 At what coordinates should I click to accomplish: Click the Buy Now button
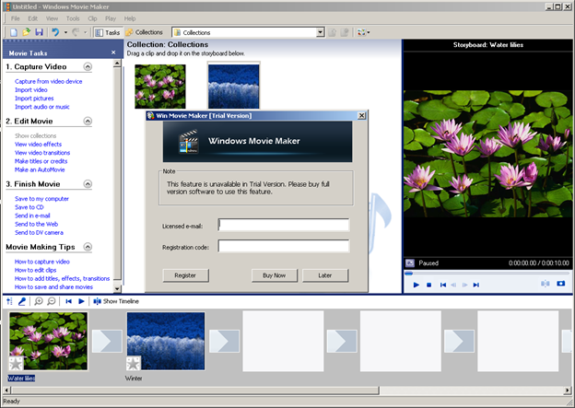[x=274, y=274]
